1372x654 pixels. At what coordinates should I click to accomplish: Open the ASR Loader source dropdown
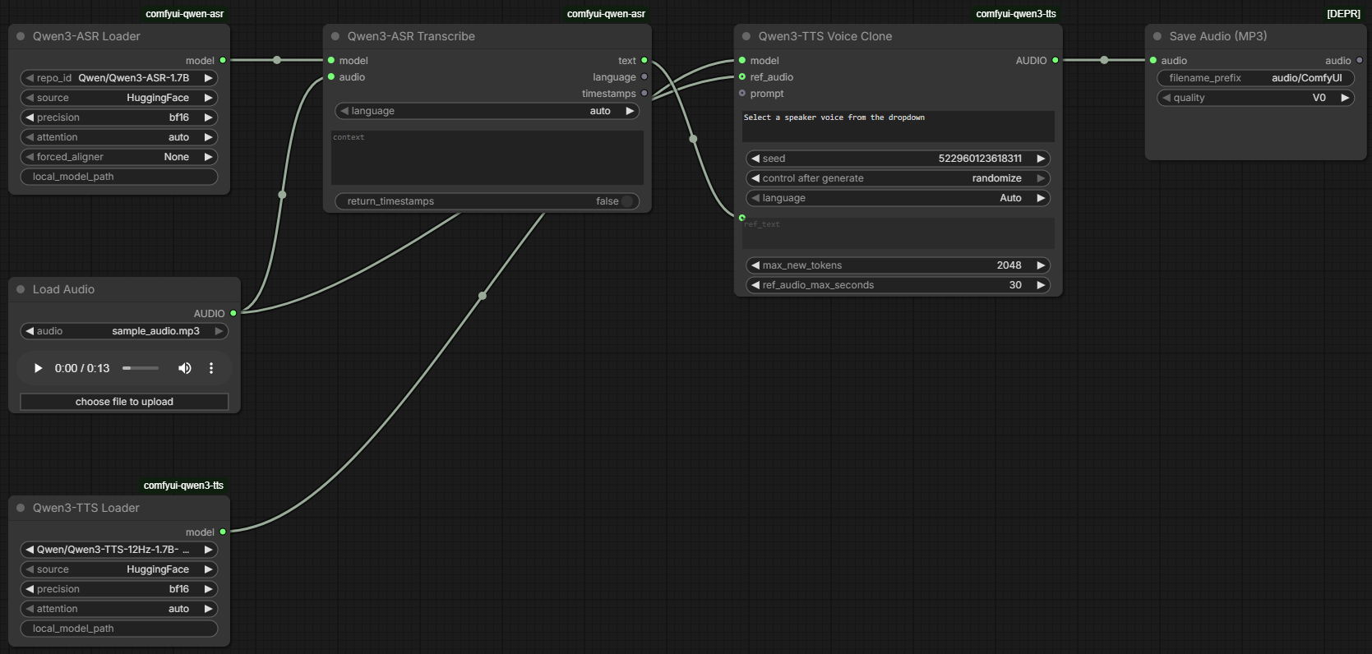tap(119, 98)
